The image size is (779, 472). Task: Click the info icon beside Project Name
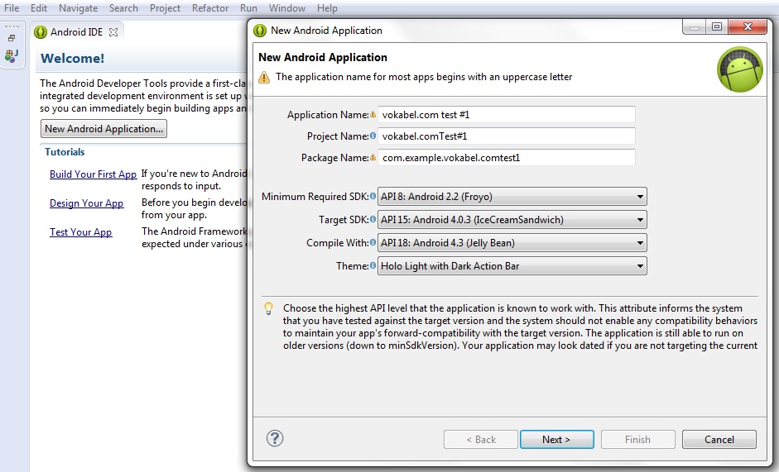[373, 136]
